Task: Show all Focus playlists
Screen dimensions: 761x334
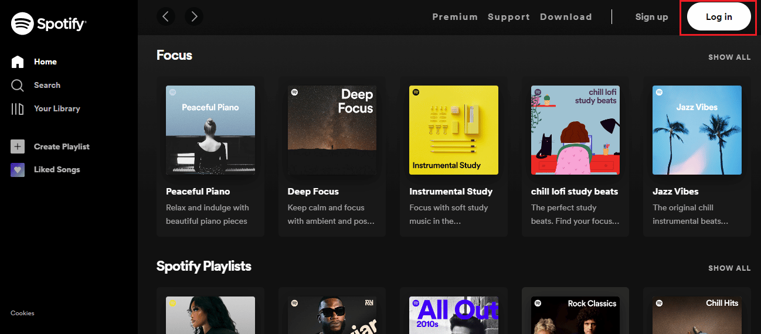Action: [x=729, y=57]
